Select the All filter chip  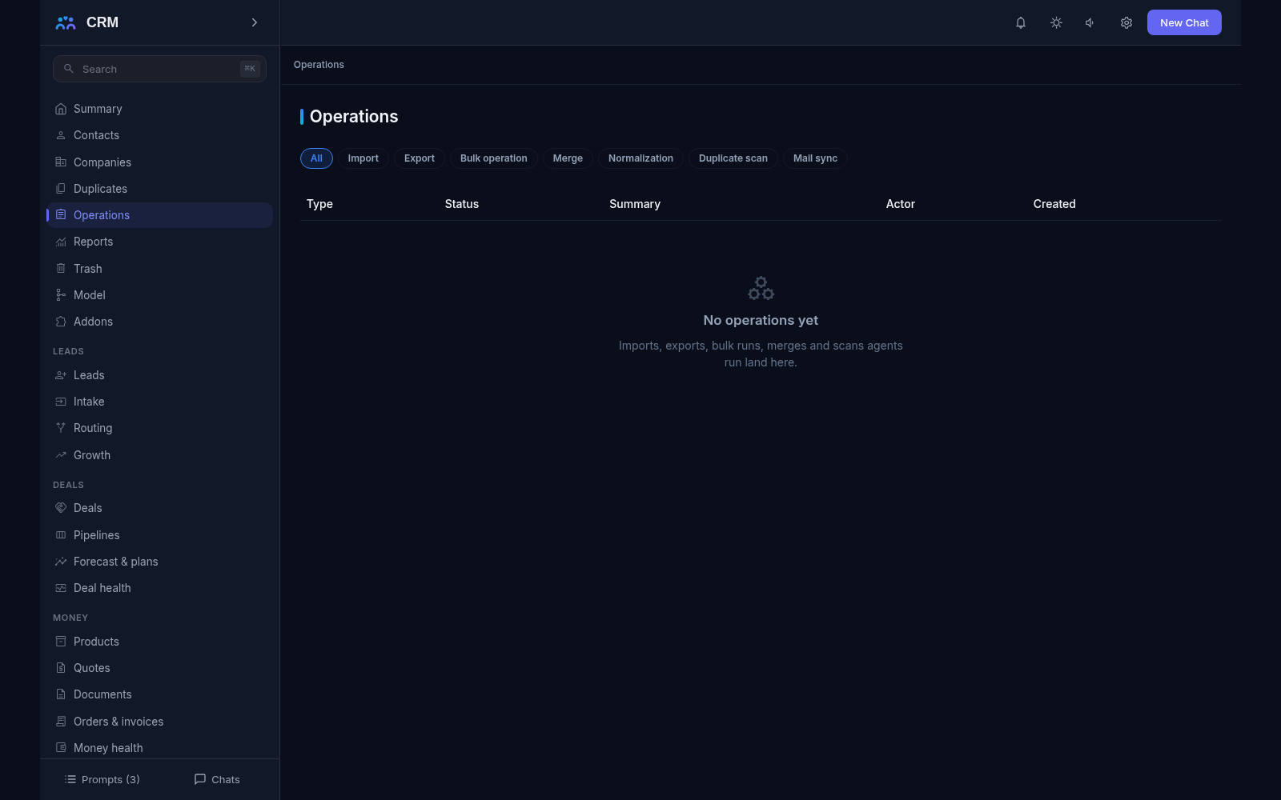(316, 158)
